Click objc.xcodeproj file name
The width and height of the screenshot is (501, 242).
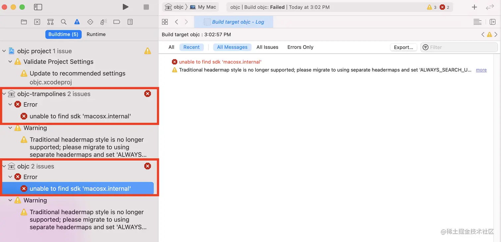tap(51, 82)
